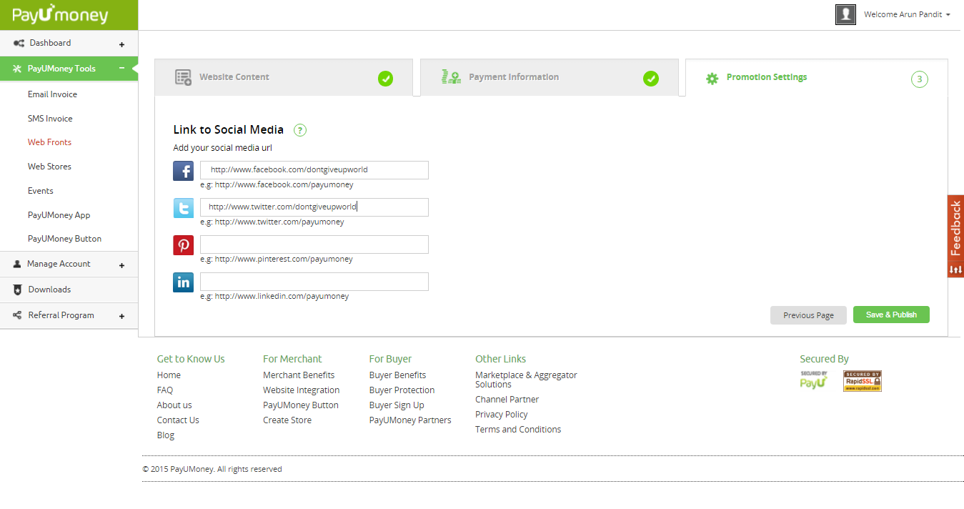Focus the LinkedIn URL field
Screen dimensions: 964x509
click(x=314, y=282)
